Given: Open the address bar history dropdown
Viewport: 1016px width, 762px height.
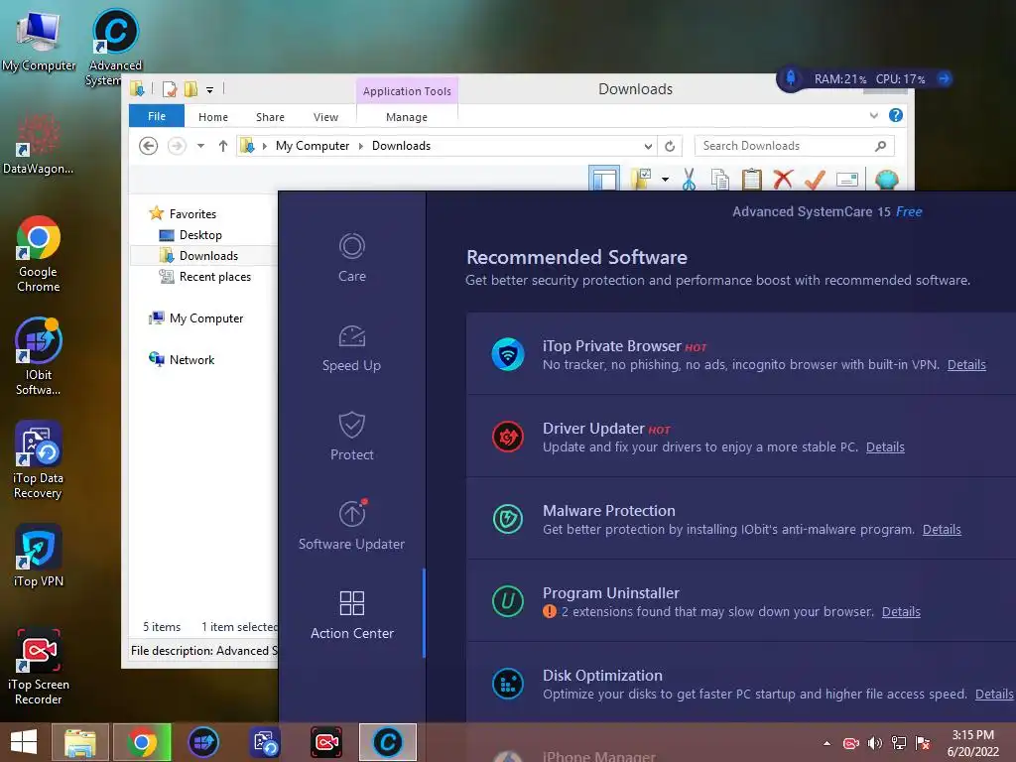Looking at the screenshot, I should pos(647,146).
